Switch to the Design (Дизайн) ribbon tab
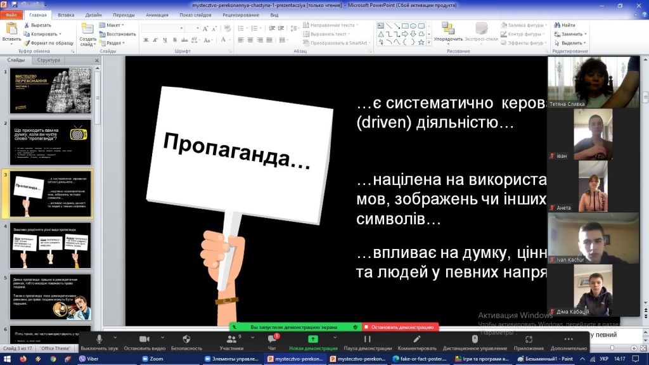Screen dimensions: 649x365 pyautogui.click(x=93, y=13)
